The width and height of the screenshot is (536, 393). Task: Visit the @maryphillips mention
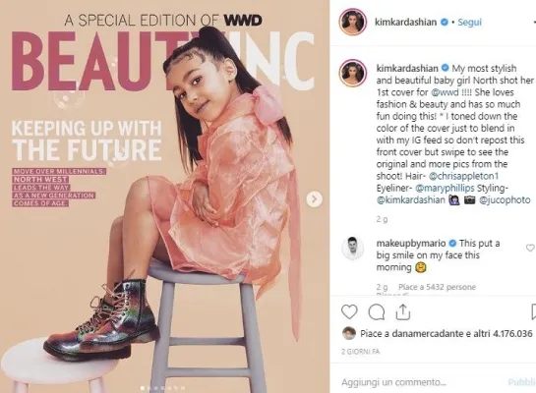(445, 188)
